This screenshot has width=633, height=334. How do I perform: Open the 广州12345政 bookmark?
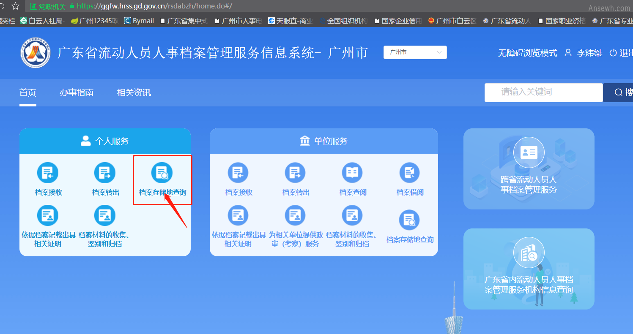click(x=94, y=21)
